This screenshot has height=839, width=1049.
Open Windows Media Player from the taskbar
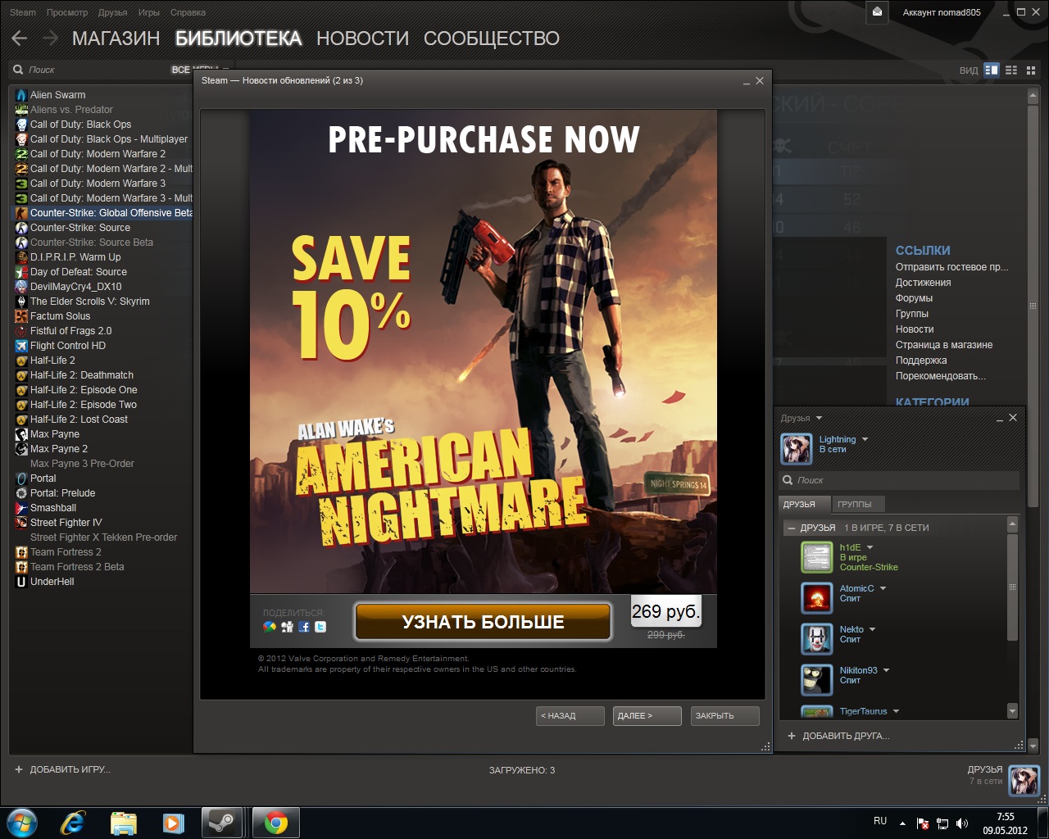pos(173,822)
